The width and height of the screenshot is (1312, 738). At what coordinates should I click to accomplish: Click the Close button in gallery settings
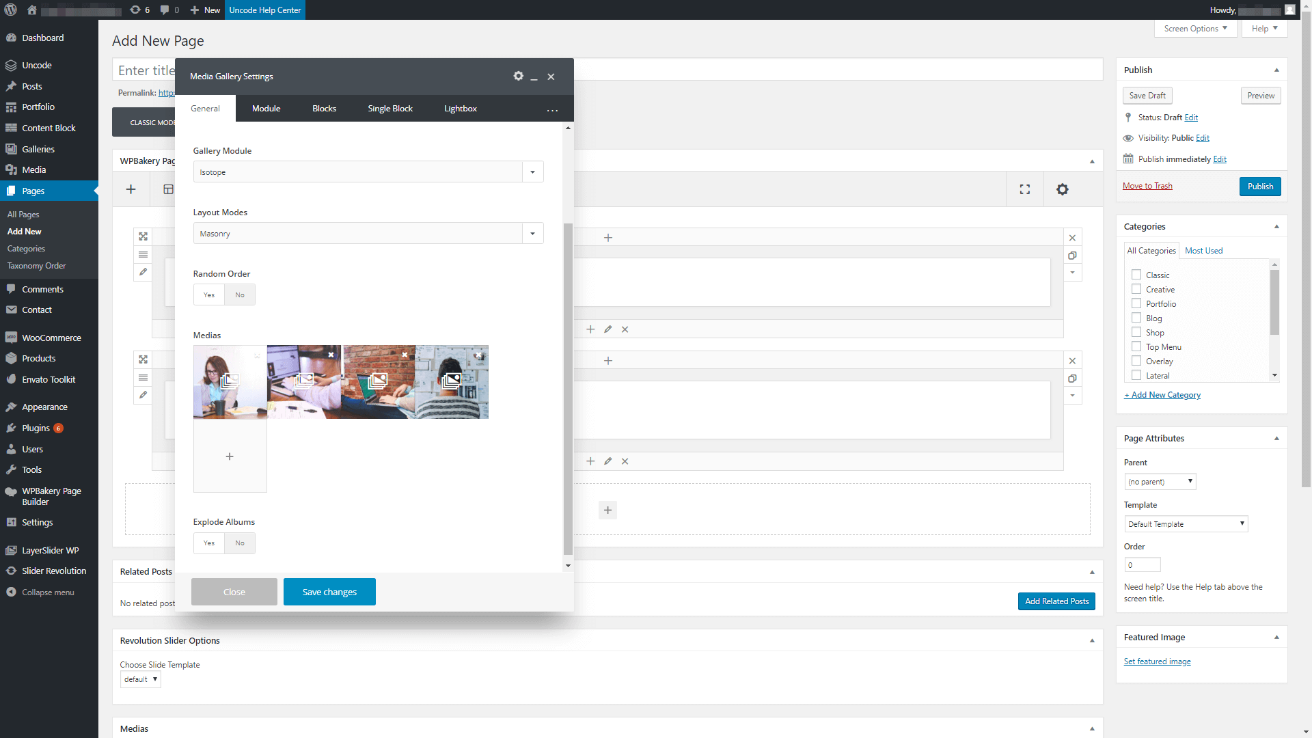234,592
